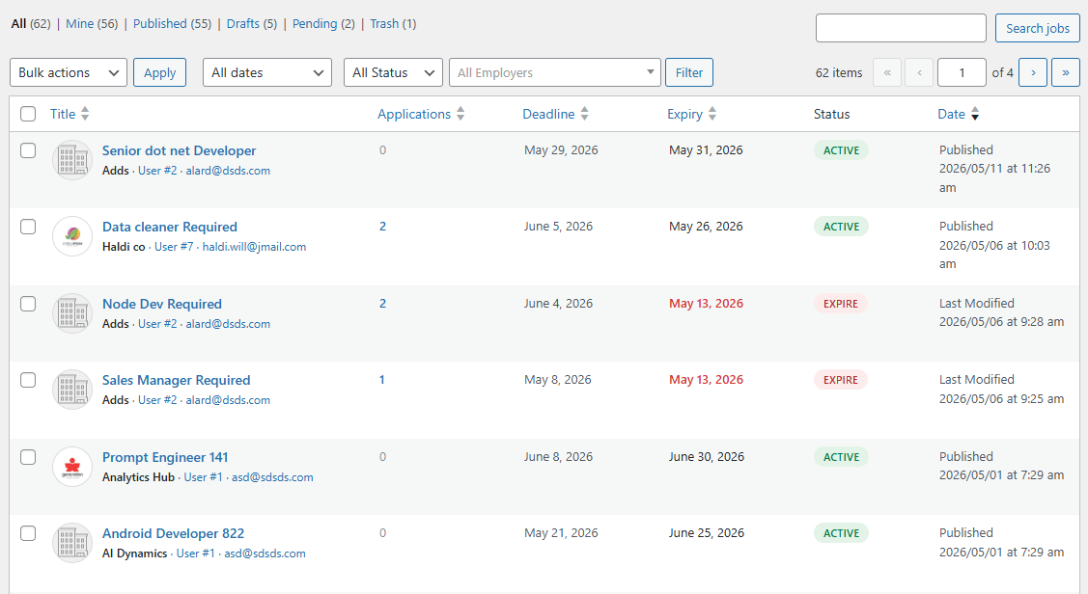Click the Data cleaner Required company logo

72,236
